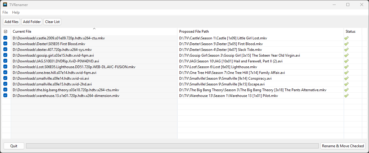This screenshot has height=153, width=369.
Task: Select current file smallville.s09e15.hdtv.xvid-2hd.avi
Action: [x=52, y=84]
